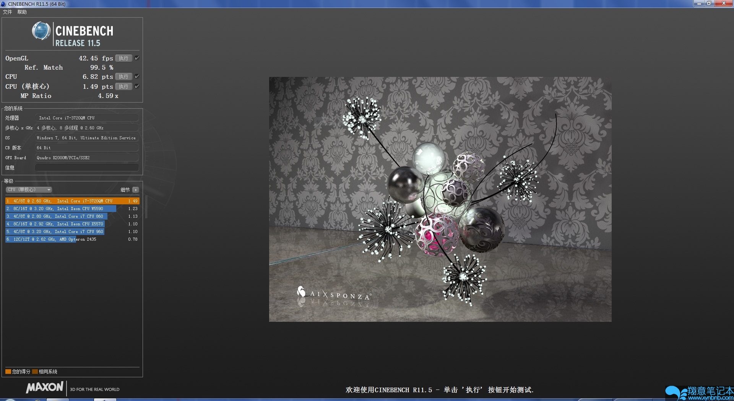
Task: Select ranking row AMD Opteron 2435
Action: coord(72,239)
